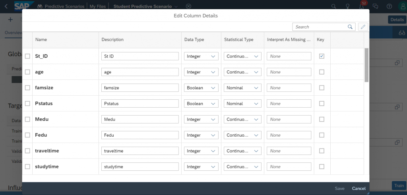Screen dimensions: 407x195
Task: Close the Student Predictive Scenario tab
Action: pyautogui.click(x=189, y=6)
